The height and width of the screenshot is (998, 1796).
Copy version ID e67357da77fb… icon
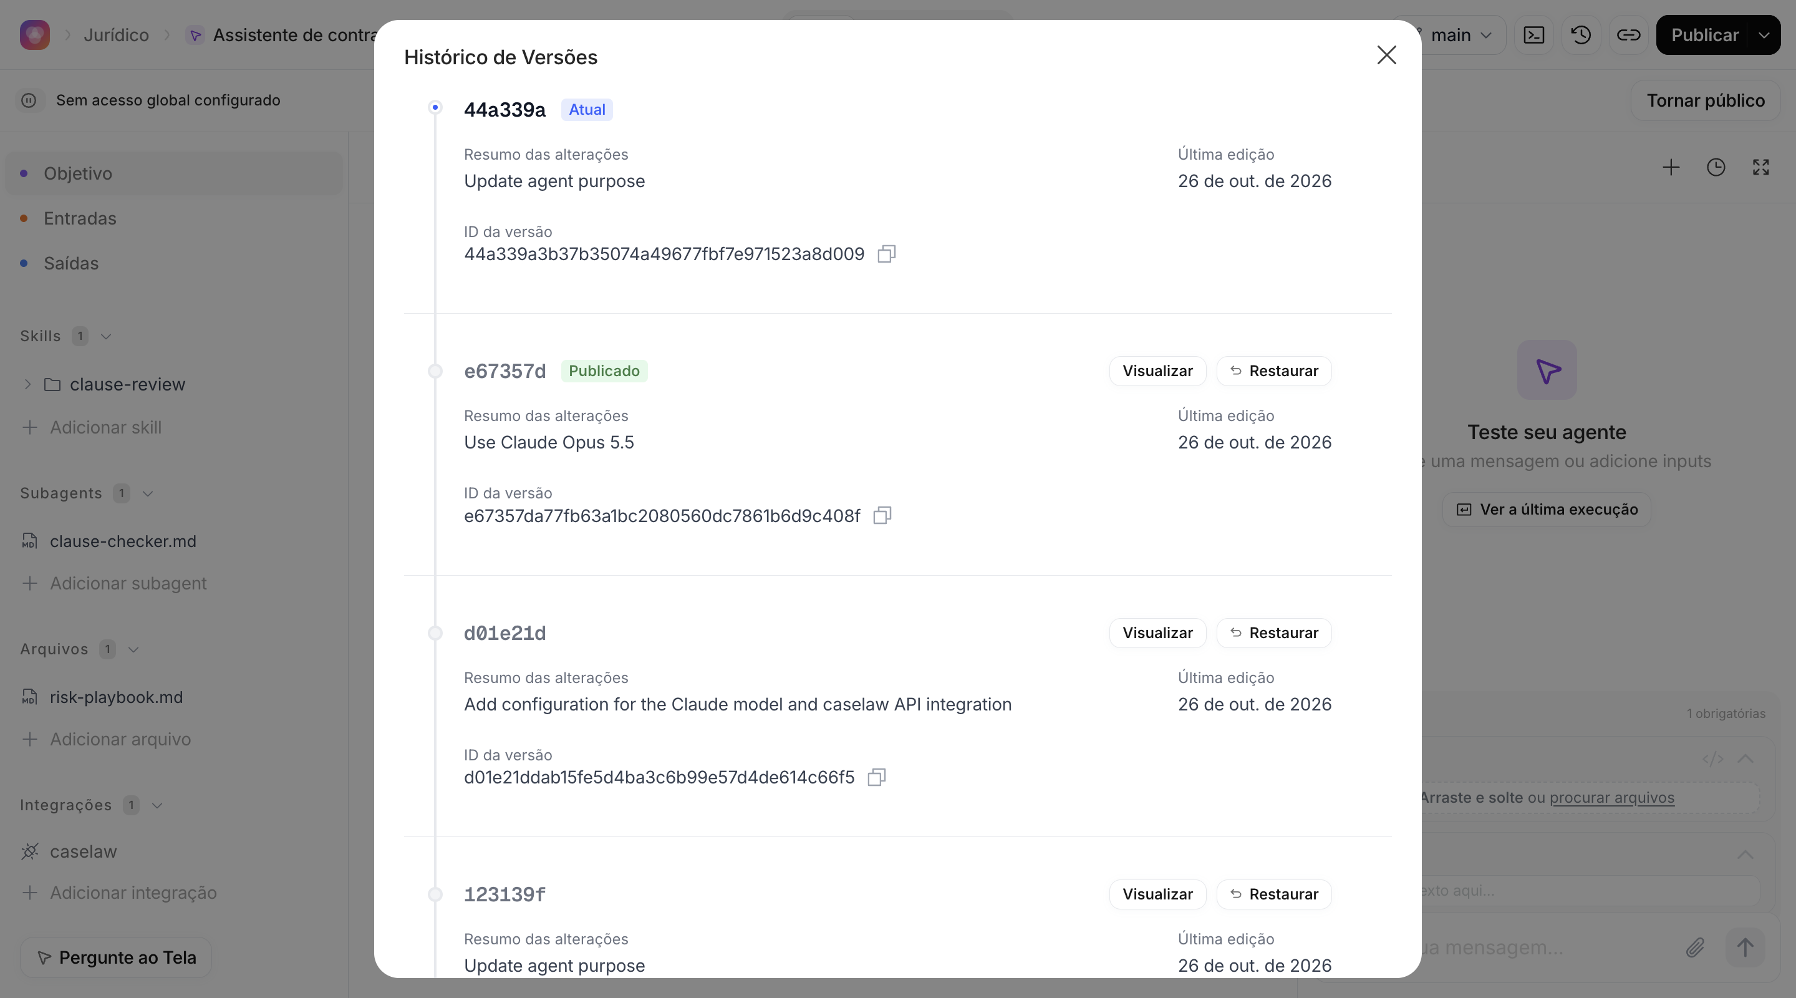pos(882,515)
